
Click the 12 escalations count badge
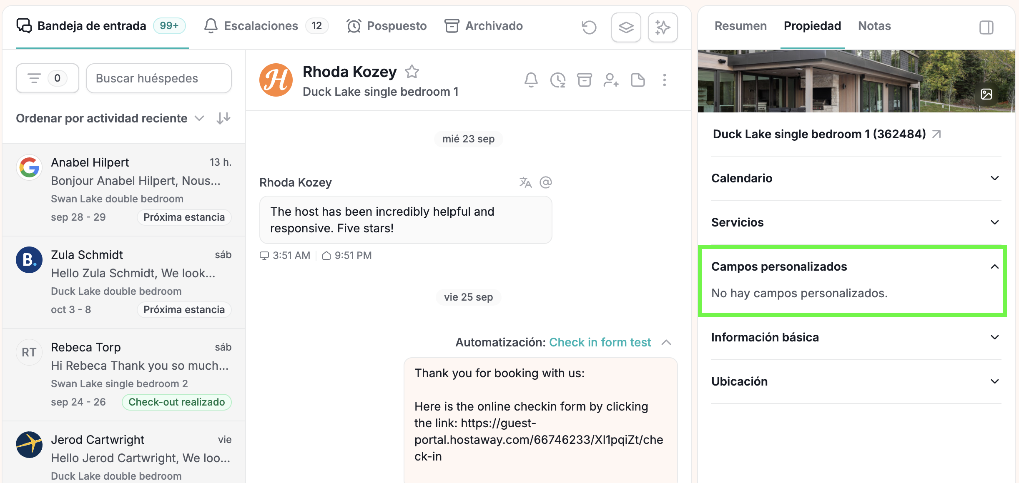(317, 26)
